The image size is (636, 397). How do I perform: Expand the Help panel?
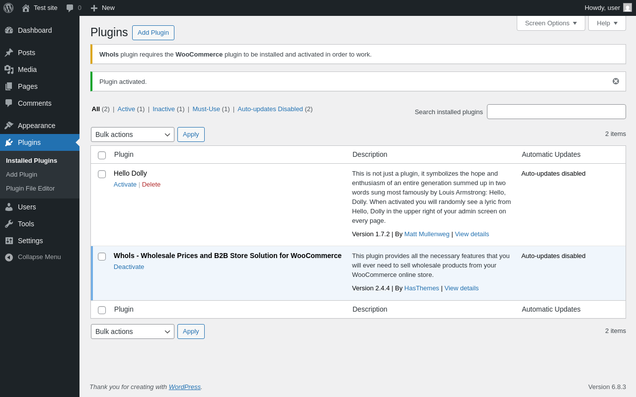click(607, 23)
